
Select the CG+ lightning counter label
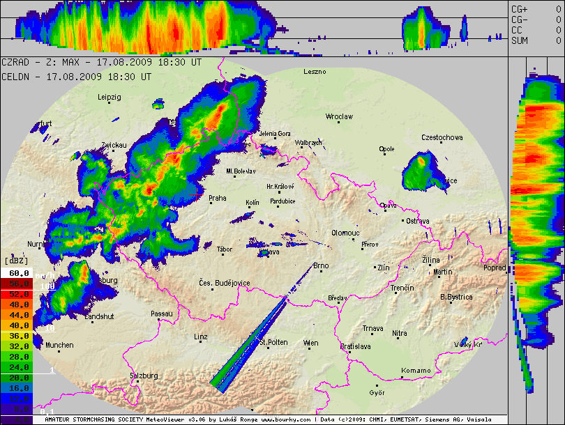[x=519, y=9]
